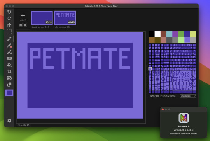This screenshot has width=210, height=141.
Task: Select the pencil with letter A tool
Action: coord(9,52)
